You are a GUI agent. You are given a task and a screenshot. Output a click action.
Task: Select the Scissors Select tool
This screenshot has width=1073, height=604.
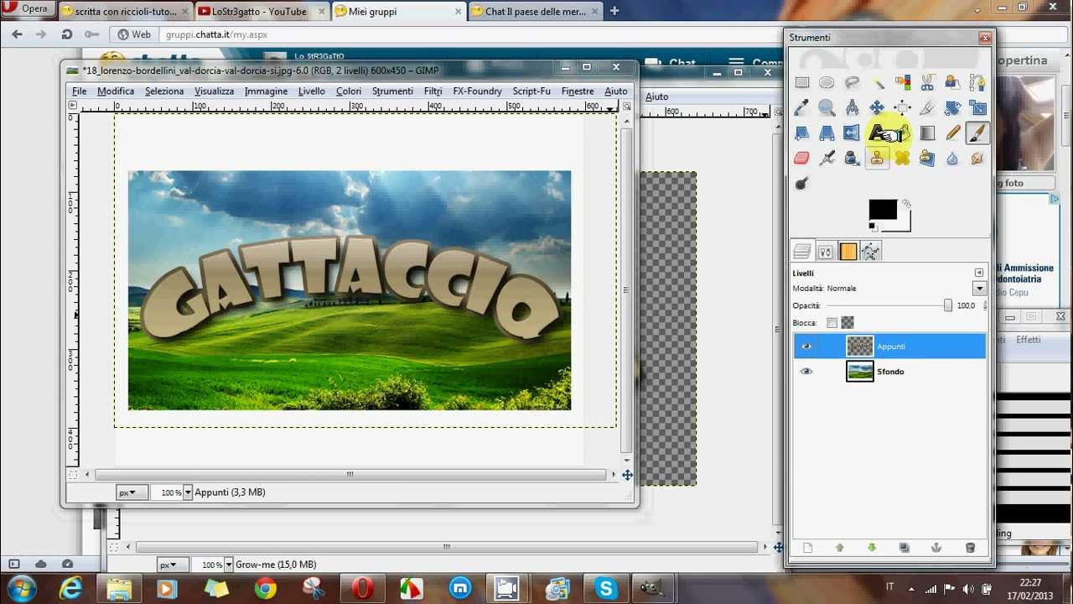point(927,82)
